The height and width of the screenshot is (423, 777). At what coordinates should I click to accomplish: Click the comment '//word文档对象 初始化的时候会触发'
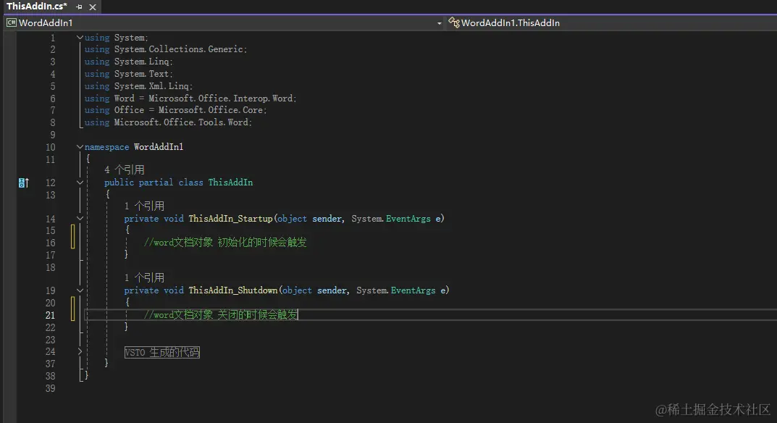pos(225,243)
